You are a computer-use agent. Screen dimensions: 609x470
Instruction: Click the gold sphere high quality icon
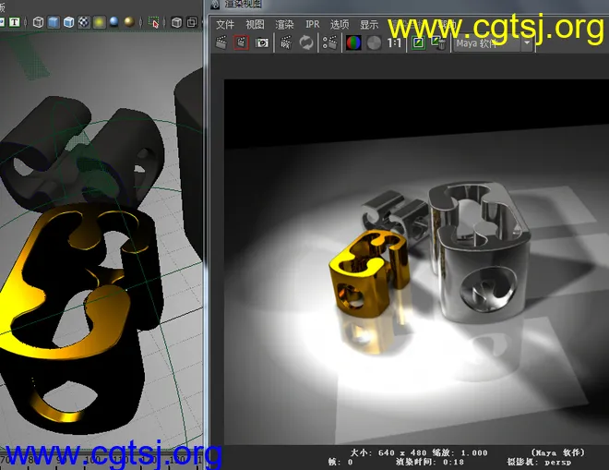click(129, 22)
